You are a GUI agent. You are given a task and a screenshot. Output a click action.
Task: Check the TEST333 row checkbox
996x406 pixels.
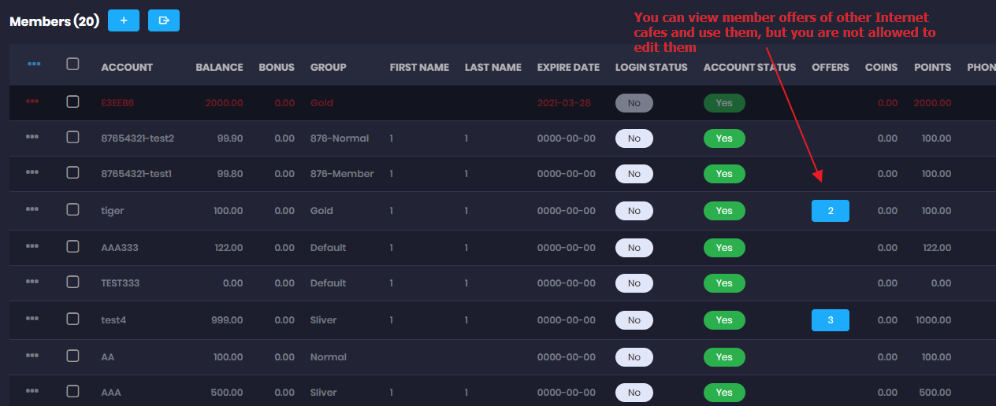point(72,282)
